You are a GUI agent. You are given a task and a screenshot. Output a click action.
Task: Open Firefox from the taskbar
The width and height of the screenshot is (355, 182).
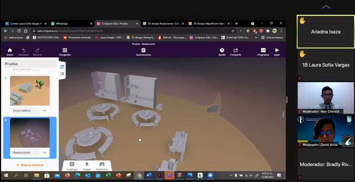67,175
